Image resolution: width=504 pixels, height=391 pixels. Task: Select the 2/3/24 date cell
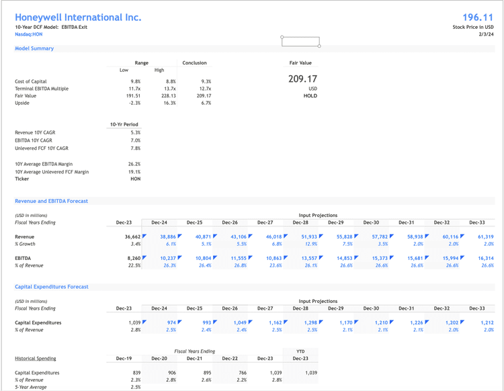pyautogui.click(x=487, y=34)
